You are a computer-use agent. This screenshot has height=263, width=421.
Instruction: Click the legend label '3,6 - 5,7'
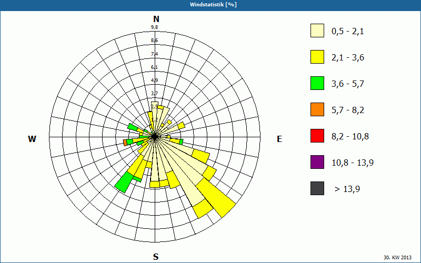click(348, 84)
